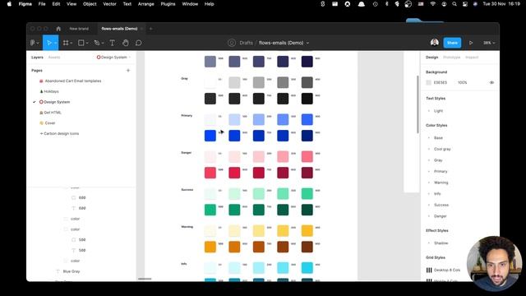Start presentation with the play icon

pyautogui.click(x=471, y=43)
